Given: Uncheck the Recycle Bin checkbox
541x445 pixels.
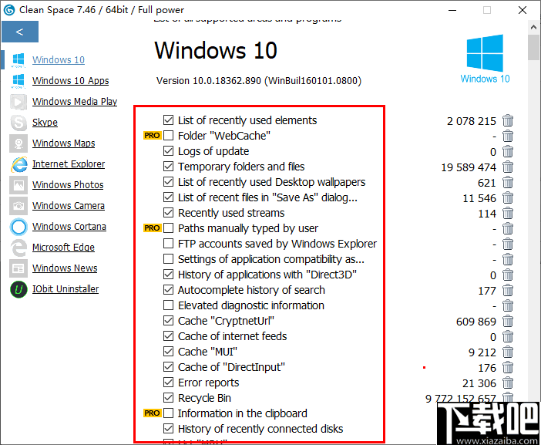Looking at the screenshot, I should coord(168,398).
